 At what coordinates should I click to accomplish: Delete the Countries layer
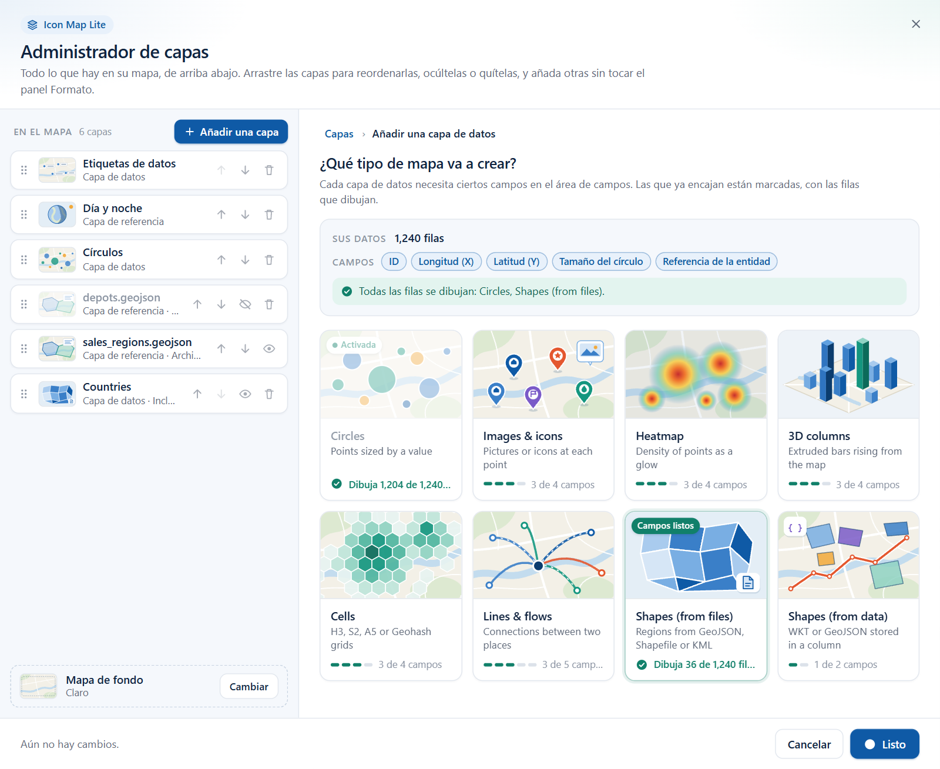pyautogui.click(x=269, y=394)
